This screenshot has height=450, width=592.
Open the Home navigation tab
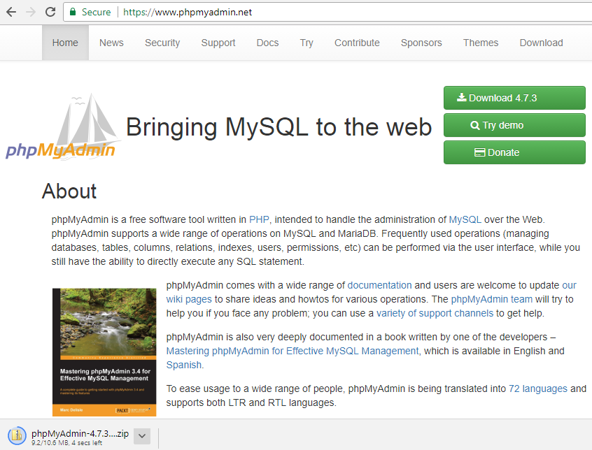[x=65, y=43]
